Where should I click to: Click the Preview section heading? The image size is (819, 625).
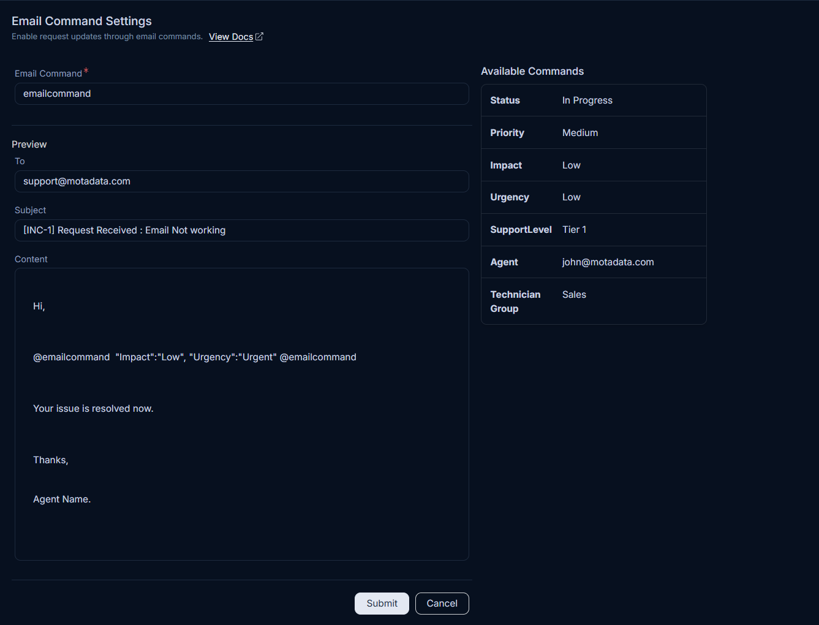(x=29, y=145)
